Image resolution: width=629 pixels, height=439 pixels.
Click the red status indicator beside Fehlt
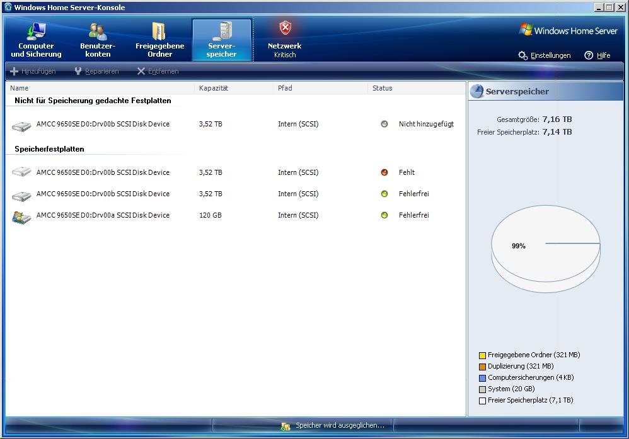384,172
